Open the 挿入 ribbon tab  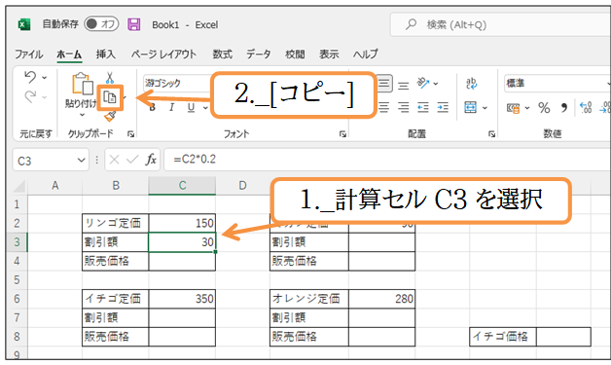(106, 54)
